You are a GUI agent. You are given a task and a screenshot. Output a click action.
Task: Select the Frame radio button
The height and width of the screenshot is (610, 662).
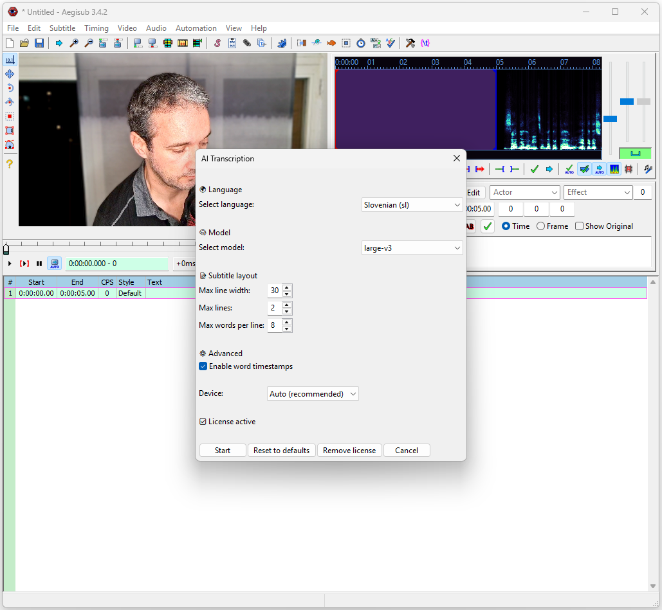click(540, 226)
